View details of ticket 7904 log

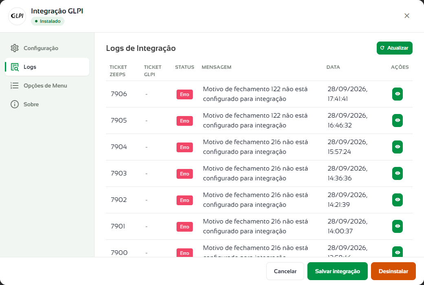(x=397, y=147)
